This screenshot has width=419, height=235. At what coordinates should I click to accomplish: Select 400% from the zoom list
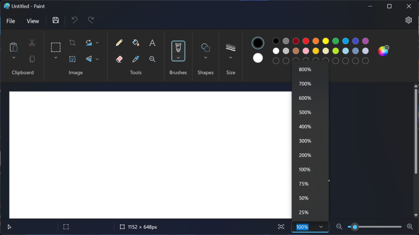pyautogui.click(x=305, y=126)
